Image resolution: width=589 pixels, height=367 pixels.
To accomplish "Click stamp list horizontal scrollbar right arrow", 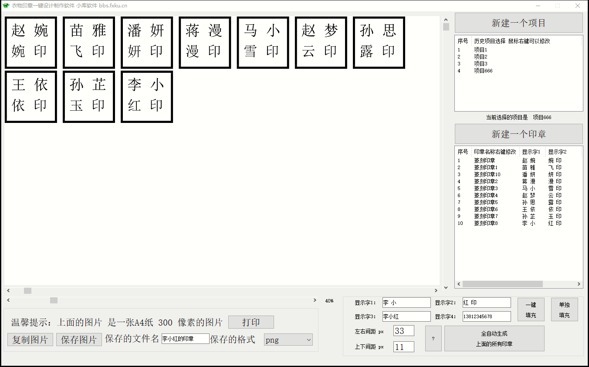I will (x=579, y=284).
